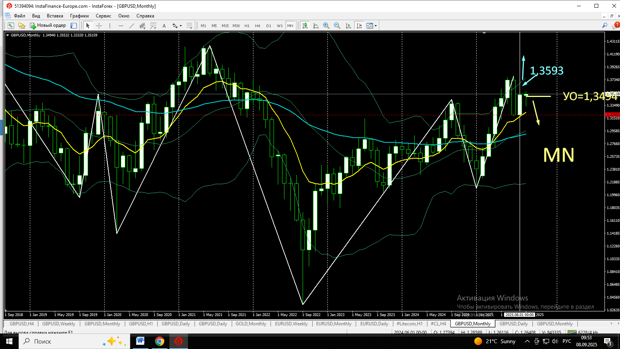This screenshot has height=349, width=620.
Task: Expand the arrows tool dropdown
Action: (x=181, y=26)
